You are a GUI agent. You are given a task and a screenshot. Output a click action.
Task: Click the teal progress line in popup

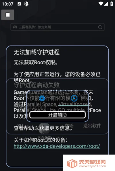click(73, 106)
